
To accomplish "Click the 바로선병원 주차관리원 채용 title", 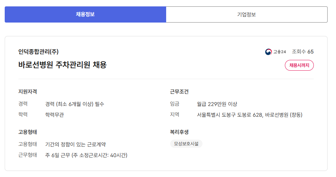I will pos(62,65).
